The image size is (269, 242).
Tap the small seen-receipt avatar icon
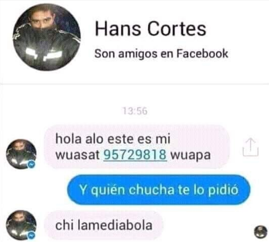click(261, 232)
